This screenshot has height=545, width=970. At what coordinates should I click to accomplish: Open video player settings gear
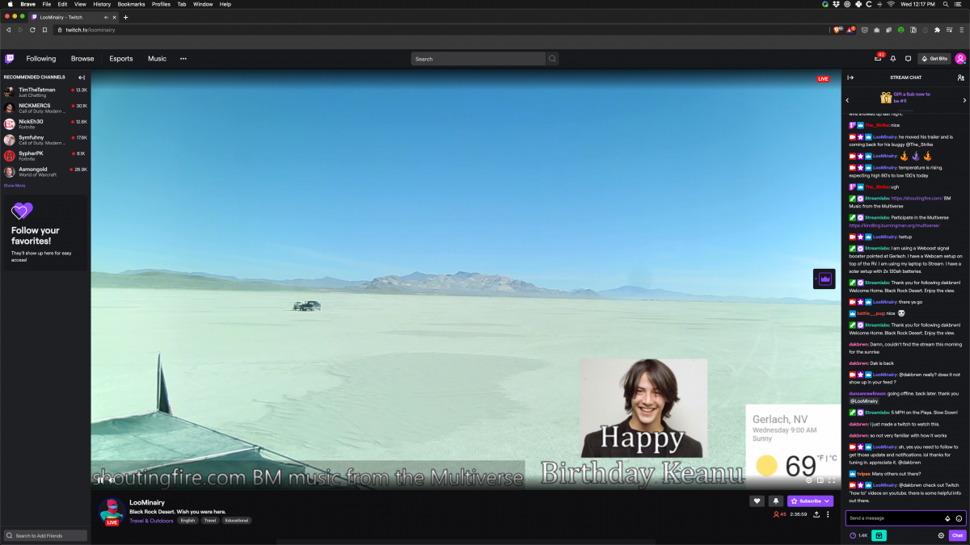coord(809,480)
